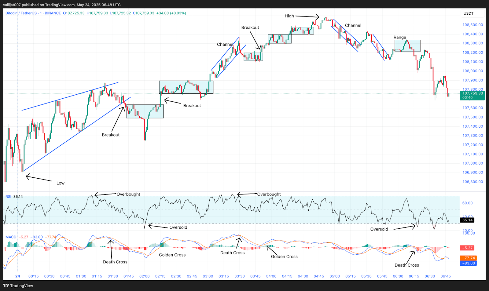This screenshot has width=489, height=291.
Task: Click the 02:15 time axis label
Action: (x=160, y=276)
